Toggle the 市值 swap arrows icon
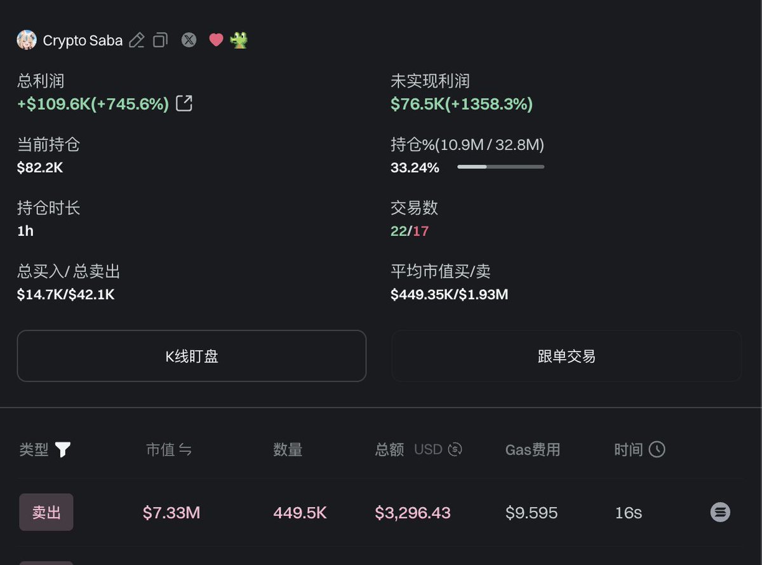The image size is (762, 565). tap(185, 450)
